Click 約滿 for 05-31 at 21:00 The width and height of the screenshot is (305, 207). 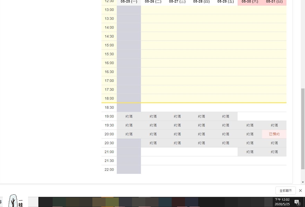[x=274, y=152]
